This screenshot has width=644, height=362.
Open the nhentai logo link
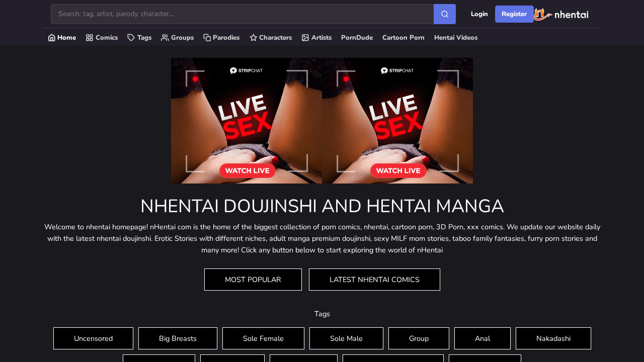(561, 14)
